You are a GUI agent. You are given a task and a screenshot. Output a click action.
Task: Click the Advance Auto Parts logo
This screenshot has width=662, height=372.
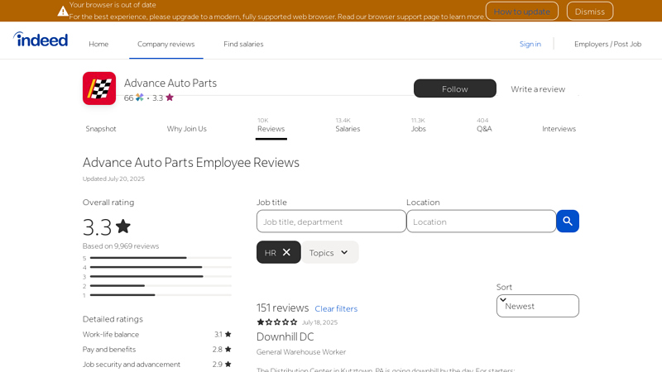pos(99,88)
